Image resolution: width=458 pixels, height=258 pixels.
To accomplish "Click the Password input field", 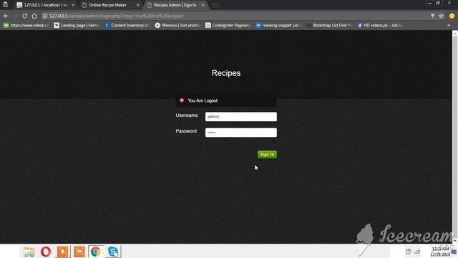I will (x=241, y=133).
